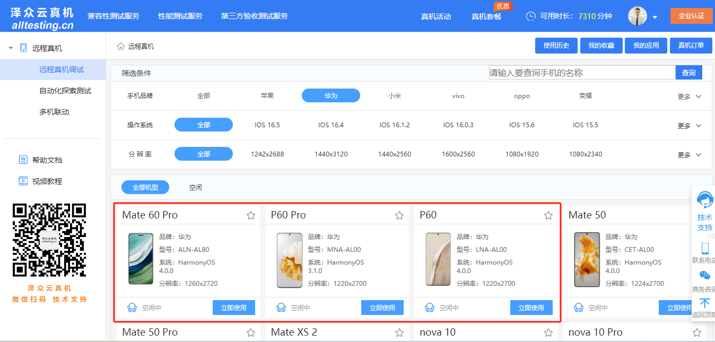Expand 更多 in the 分辨率 row
This screenshot has height=342, width=715.
[689, 155]
